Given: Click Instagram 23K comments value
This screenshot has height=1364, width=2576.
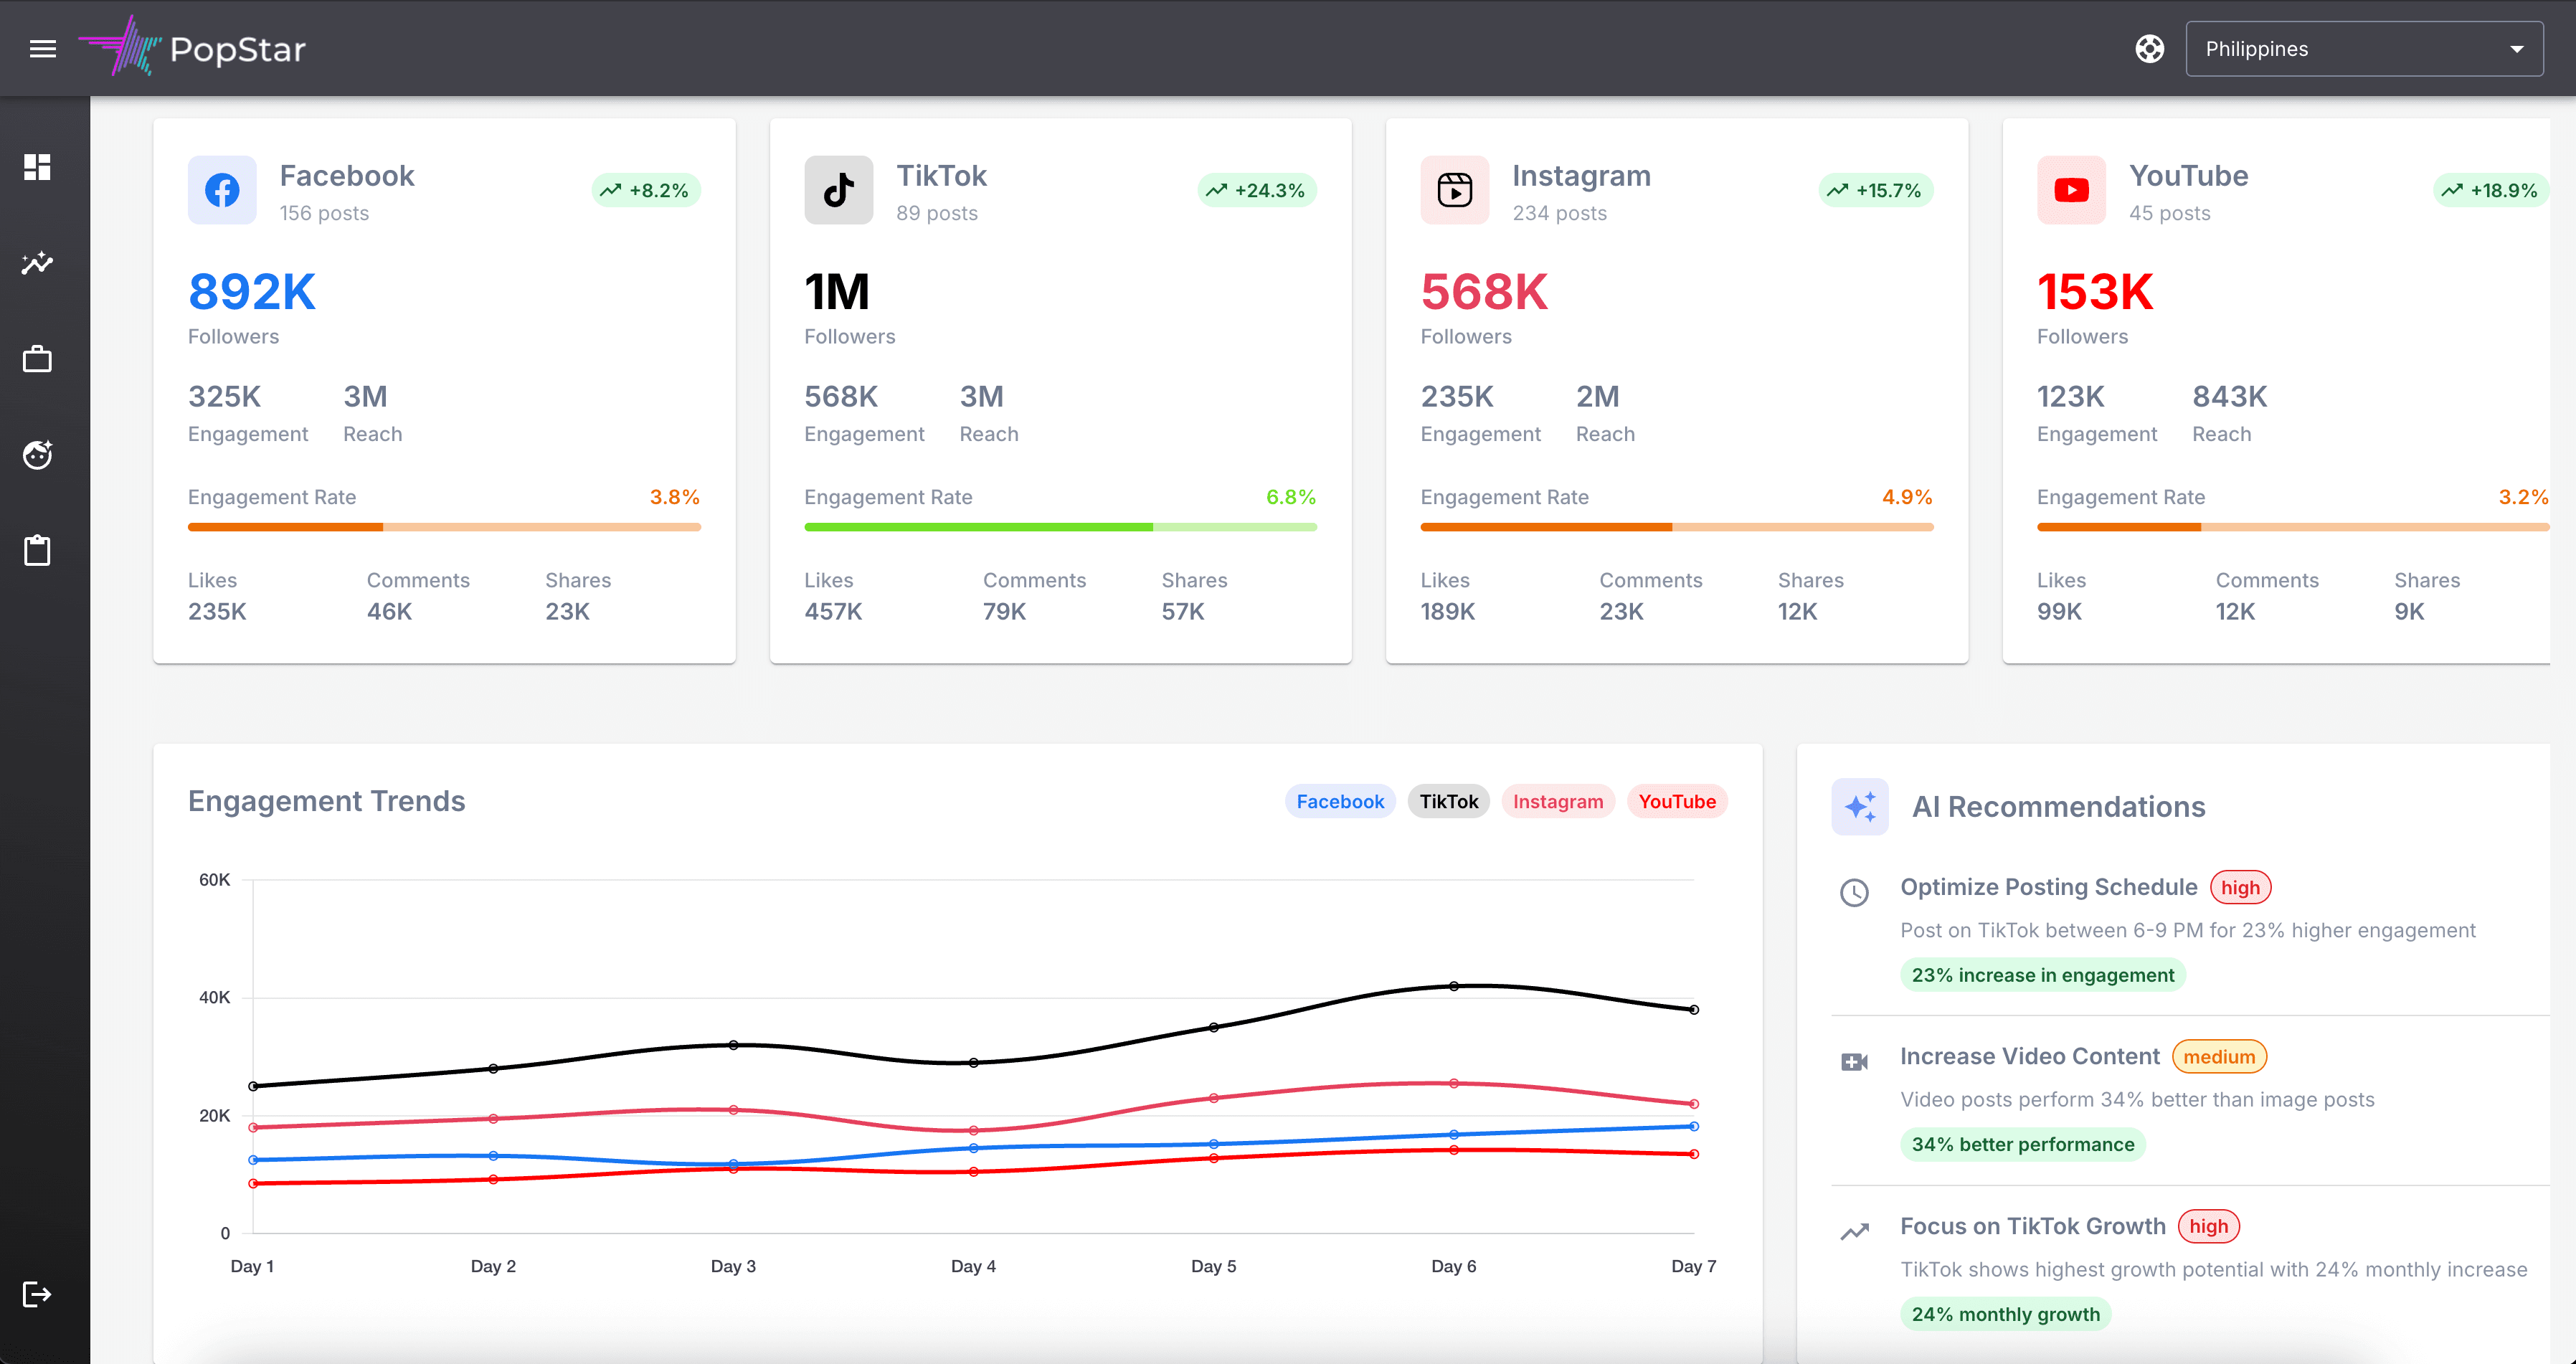Looking at the screenshot, I should click(x=1621, y=611).
